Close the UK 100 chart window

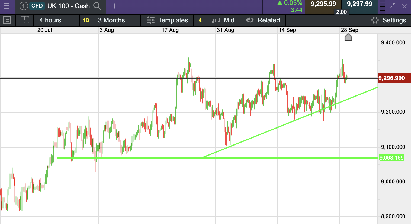point(404,6)
